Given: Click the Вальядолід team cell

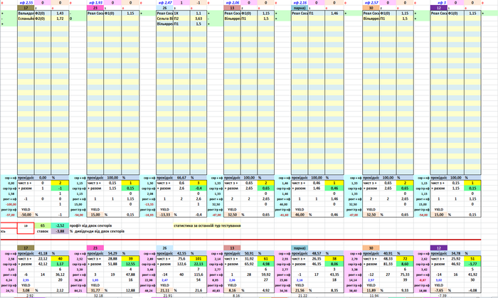Looking at the screenshot, I should (26, 14).
